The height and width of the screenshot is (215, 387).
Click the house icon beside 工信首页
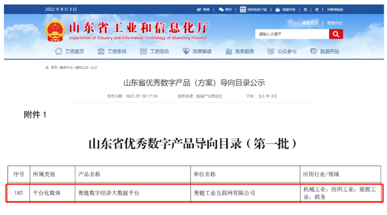58,51
